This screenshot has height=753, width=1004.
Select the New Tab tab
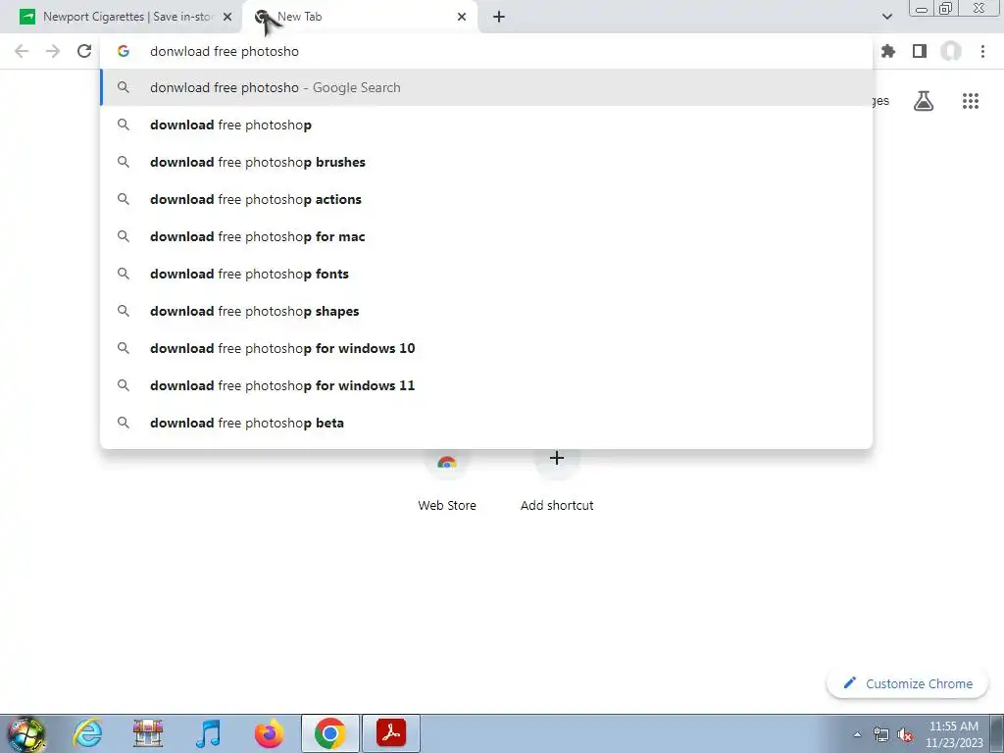click(360, 17)
